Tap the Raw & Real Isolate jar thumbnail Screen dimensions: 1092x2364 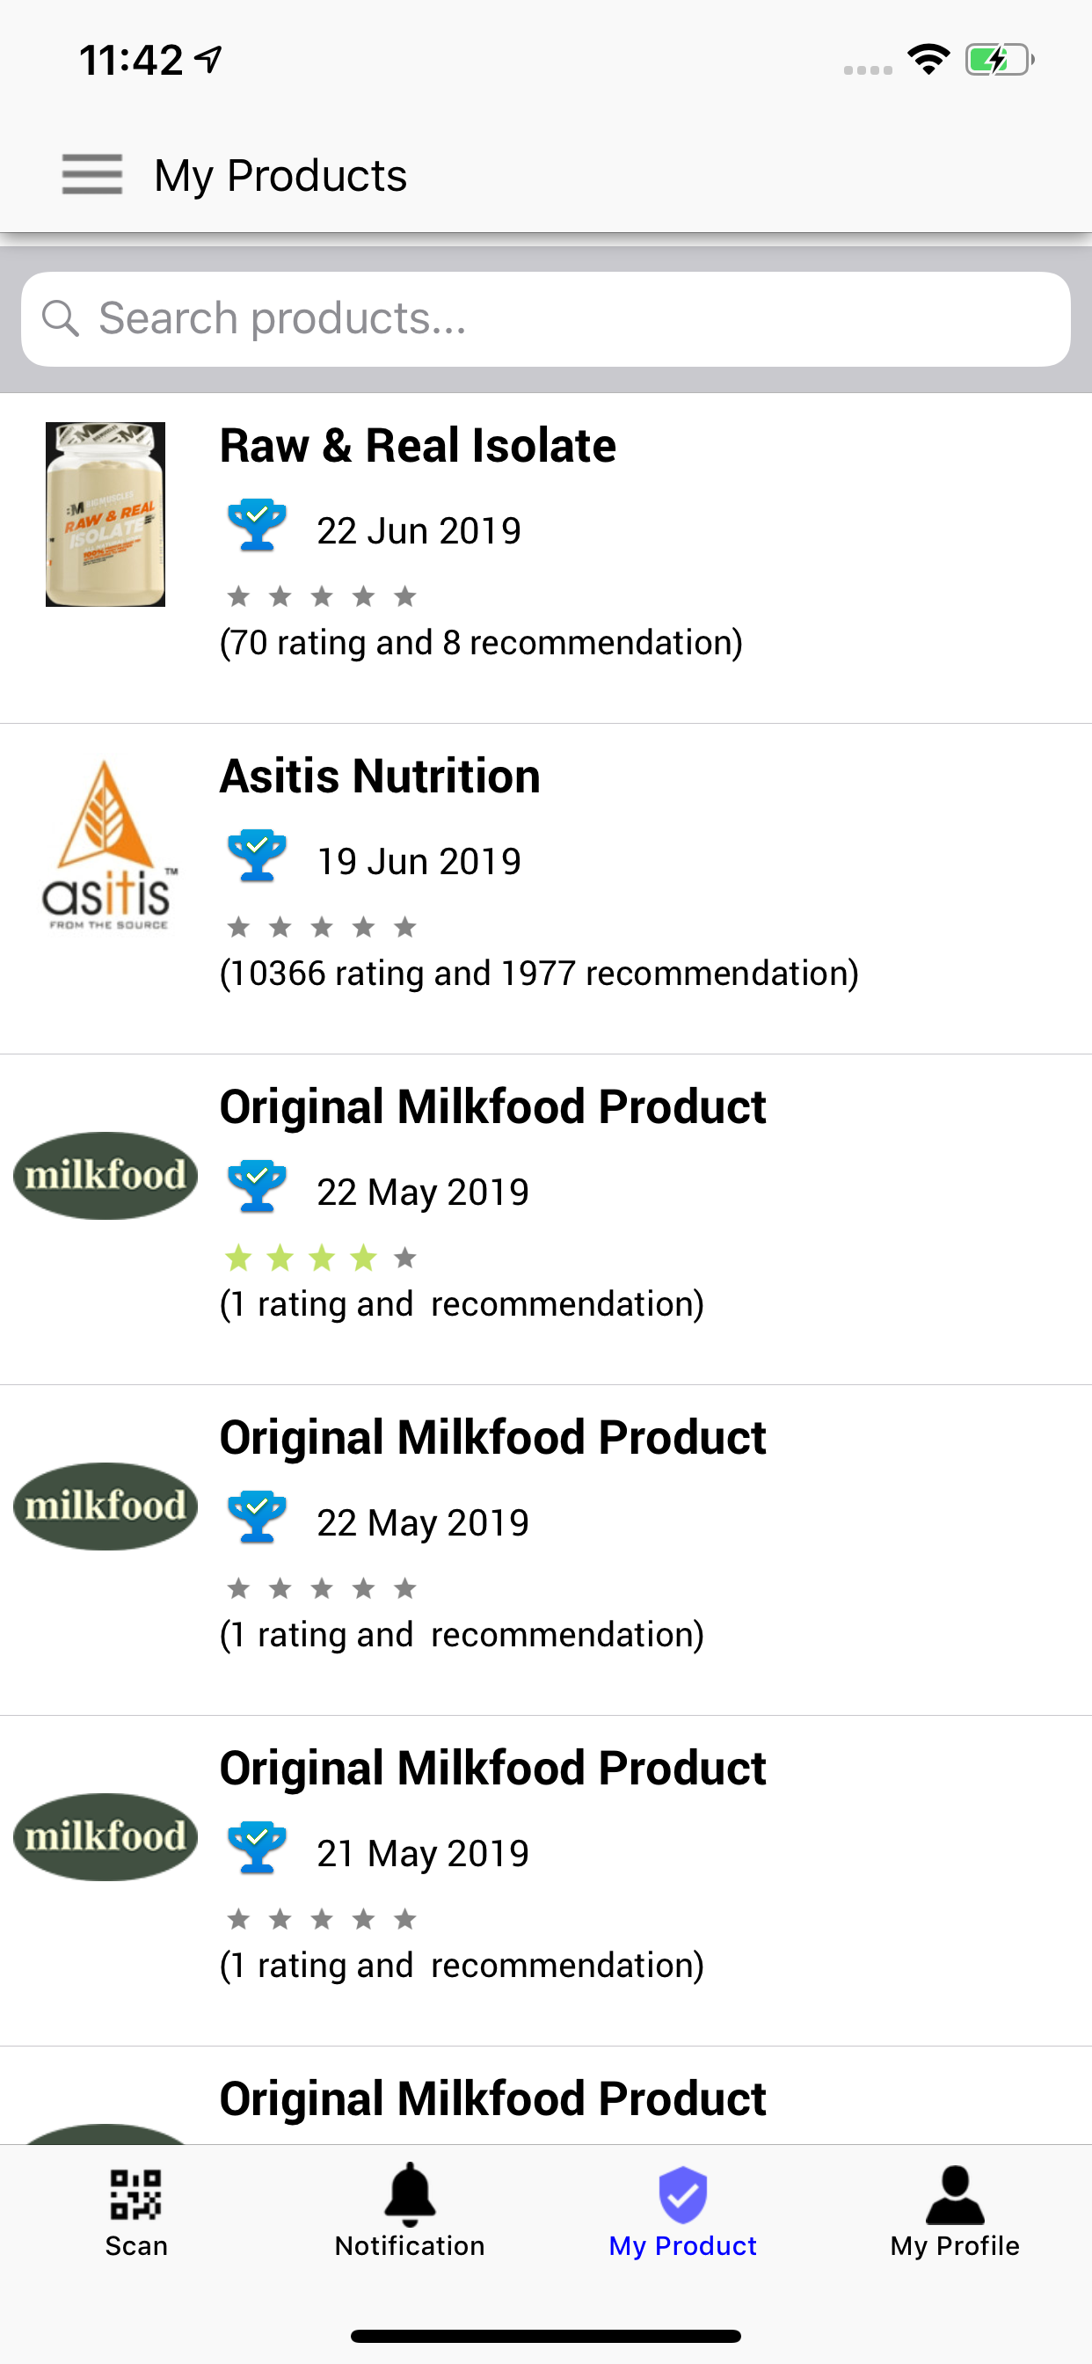click(x=106, y=514)
